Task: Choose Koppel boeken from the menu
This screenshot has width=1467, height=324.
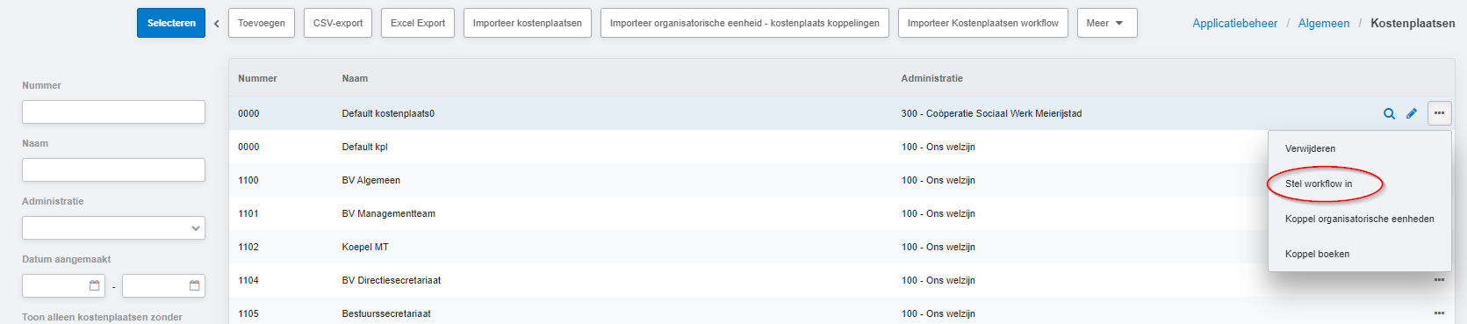Action: tap(1317, 254)
